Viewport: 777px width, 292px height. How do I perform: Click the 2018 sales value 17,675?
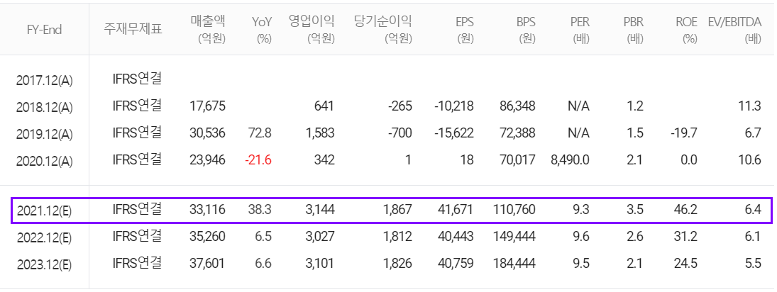point(208,106)
